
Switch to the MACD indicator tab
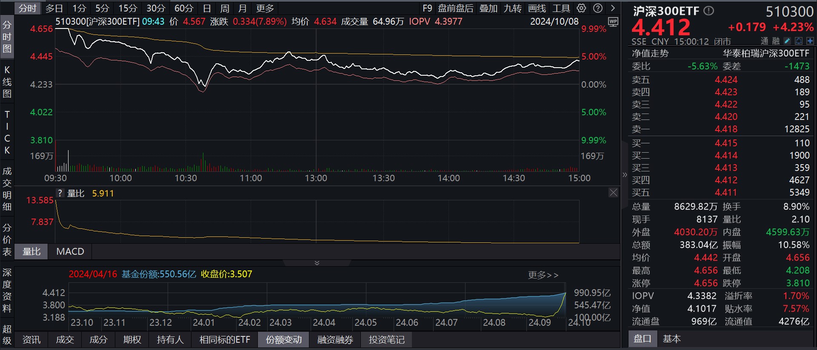(x=70, y=252)
